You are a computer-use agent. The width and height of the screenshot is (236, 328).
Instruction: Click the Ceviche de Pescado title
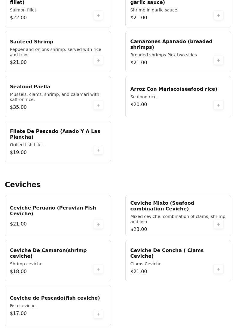pos(55,298)
